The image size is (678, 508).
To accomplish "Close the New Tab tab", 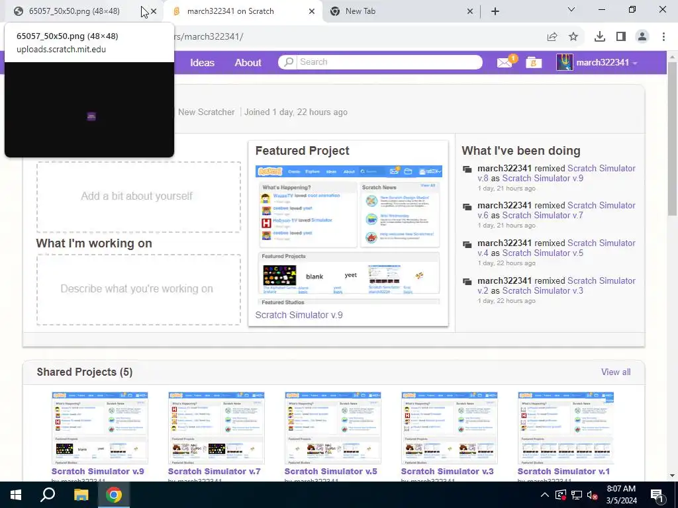I will (470, 11).
